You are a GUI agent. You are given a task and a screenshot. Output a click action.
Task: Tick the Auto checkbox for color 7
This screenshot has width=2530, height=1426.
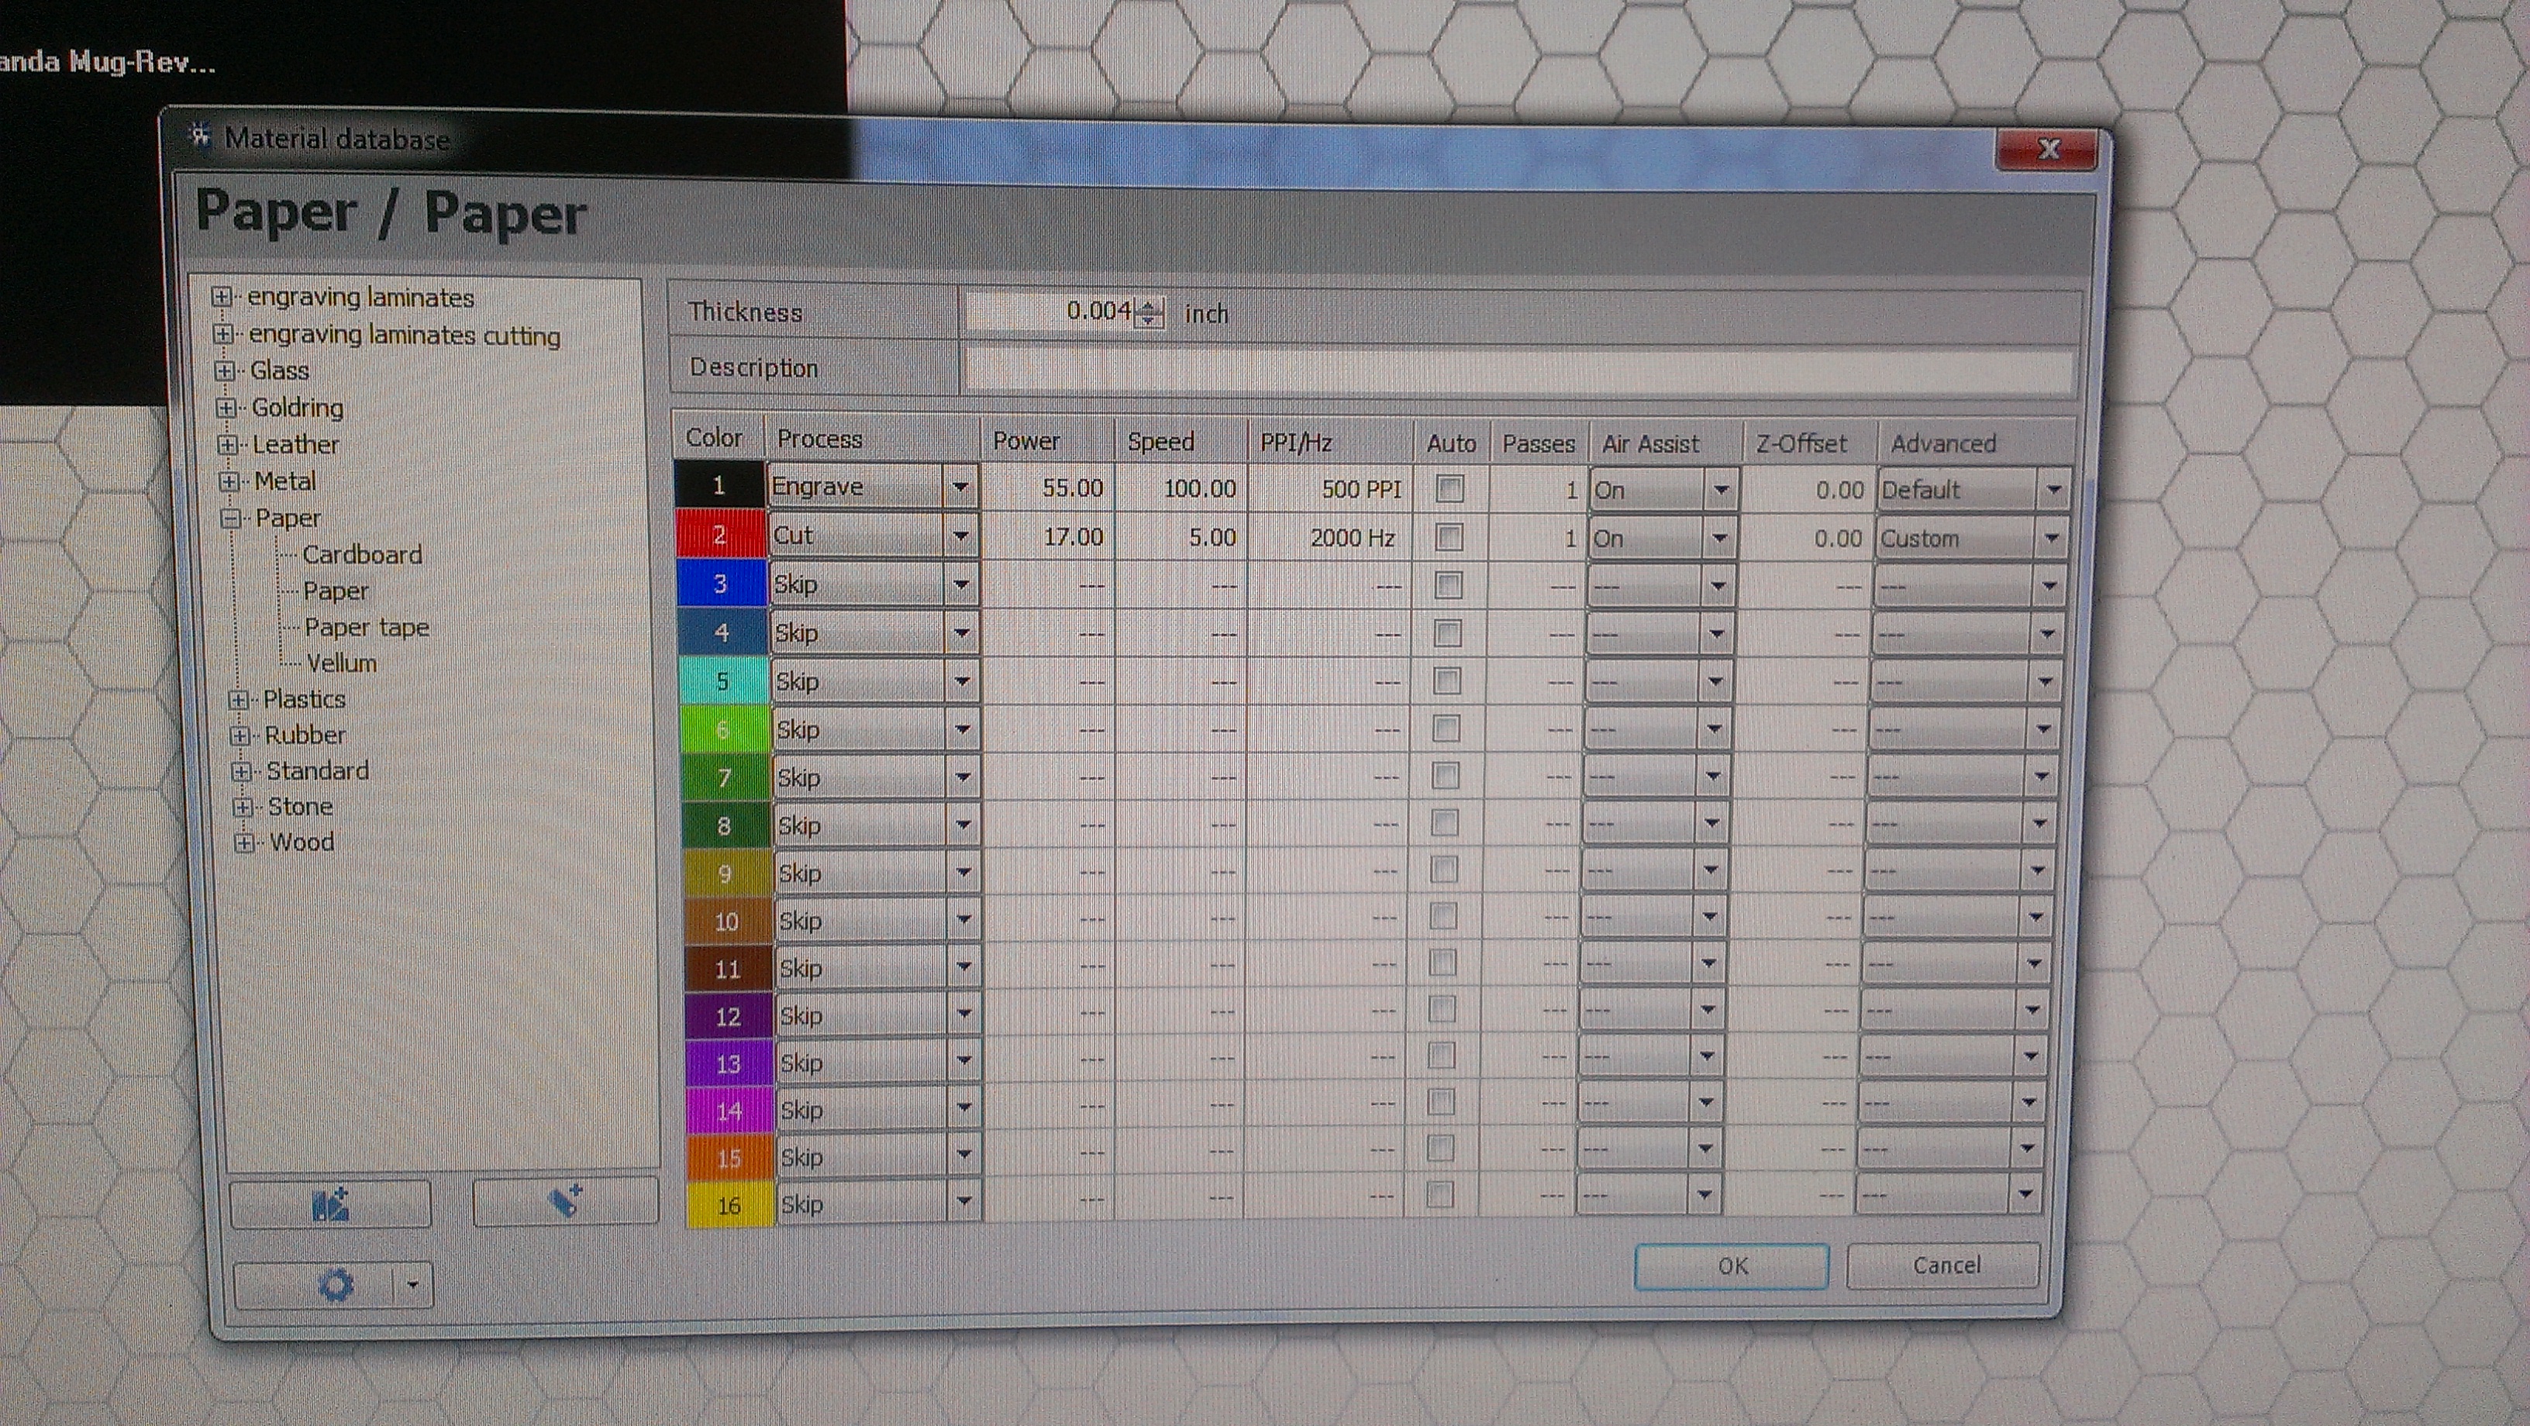click(x=1445, y=776)
